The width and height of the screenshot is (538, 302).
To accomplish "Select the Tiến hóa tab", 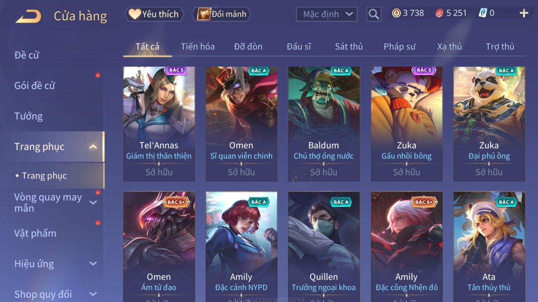I will pos(198,46).
